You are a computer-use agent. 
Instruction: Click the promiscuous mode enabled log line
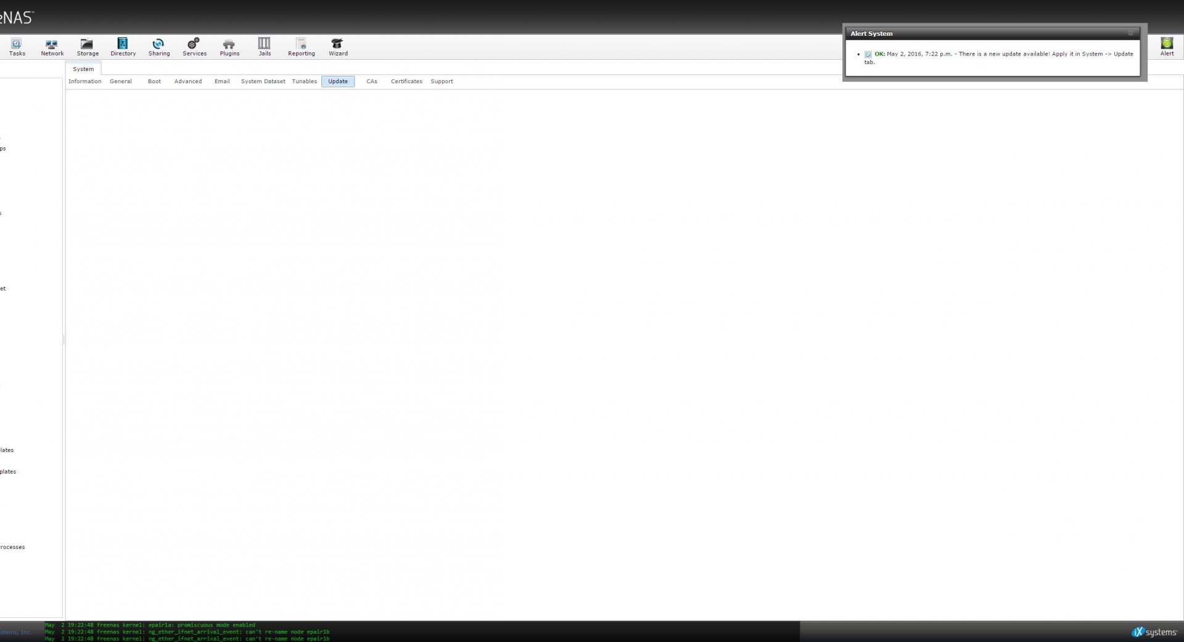[x=150, y=625]
